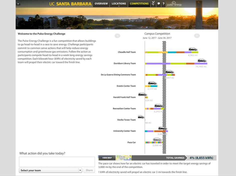236x176 pixels.
Task: Click the De La Guerra Dining Commons car
Action: 170,72
